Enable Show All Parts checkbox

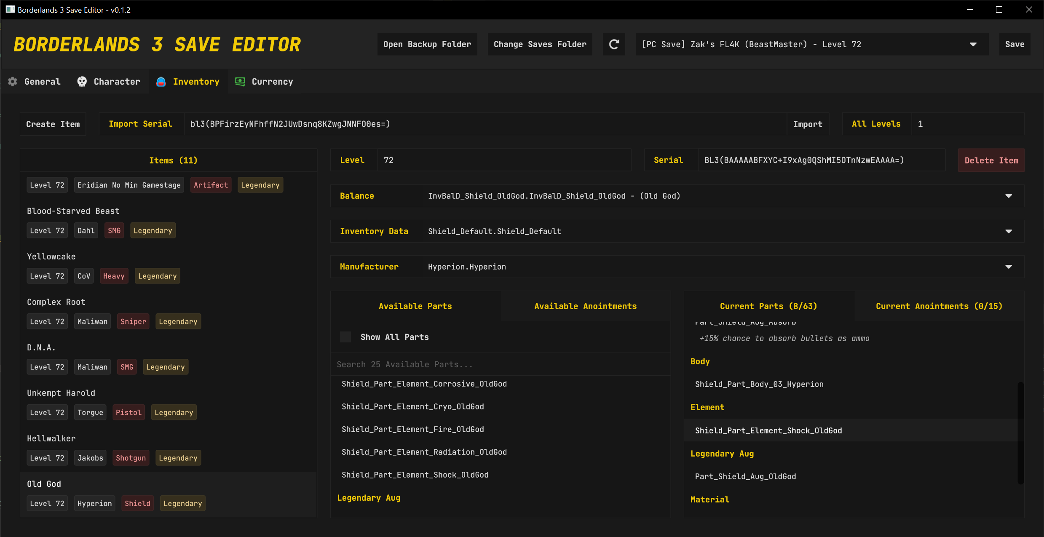click(x=345, y=337)
